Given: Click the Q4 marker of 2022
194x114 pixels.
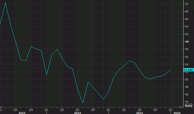Looking at the screenshot, I should coord(93,110).
